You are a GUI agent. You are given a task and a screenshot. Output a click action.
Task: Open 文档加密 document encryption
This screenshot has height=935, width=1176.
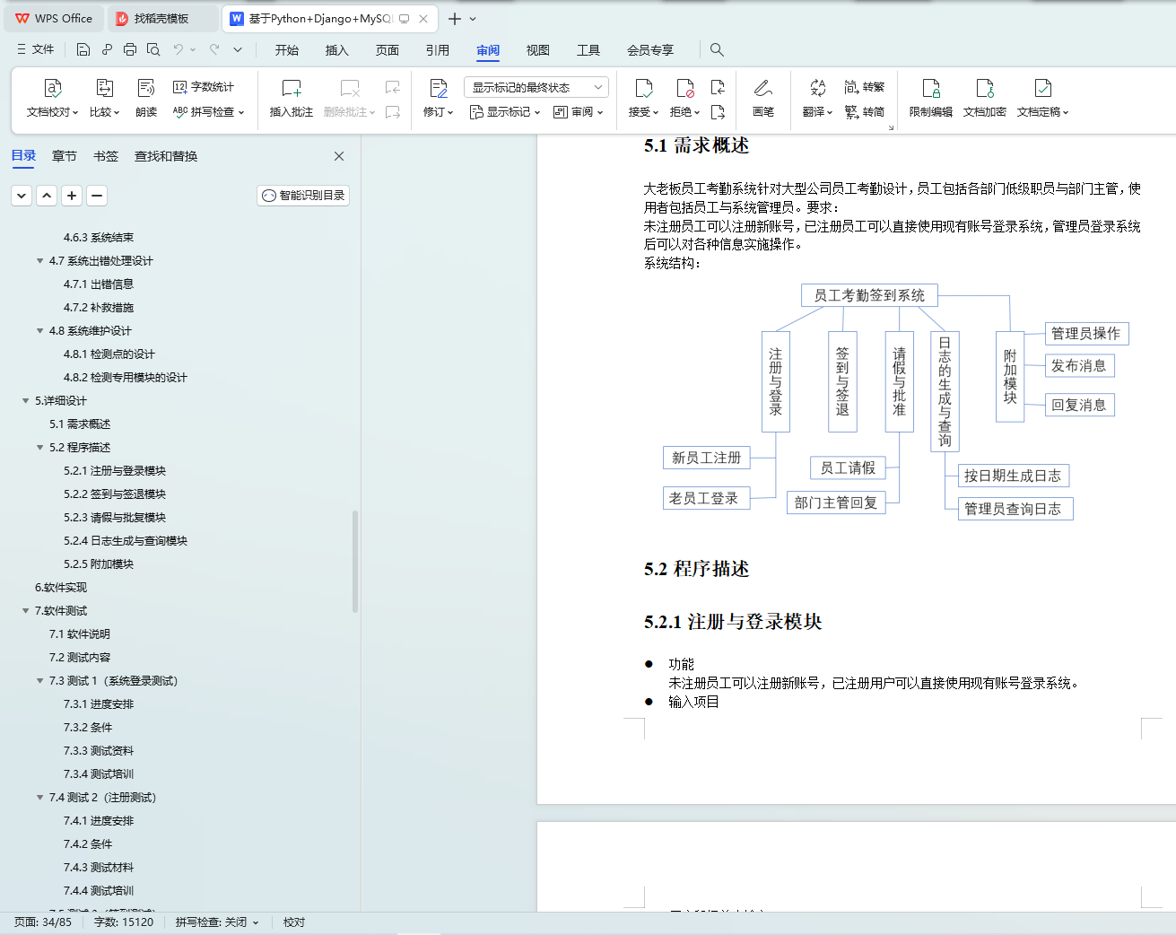(985, 98)
